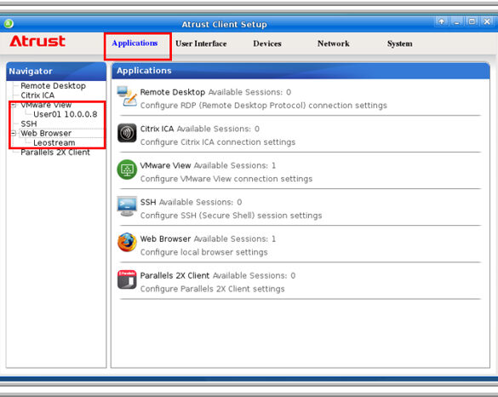Select Citrix ICA in the Navigator
Image resolution: width=498 pixels, height=397 pixels.
pyautogui.click(x=37, y=95)
